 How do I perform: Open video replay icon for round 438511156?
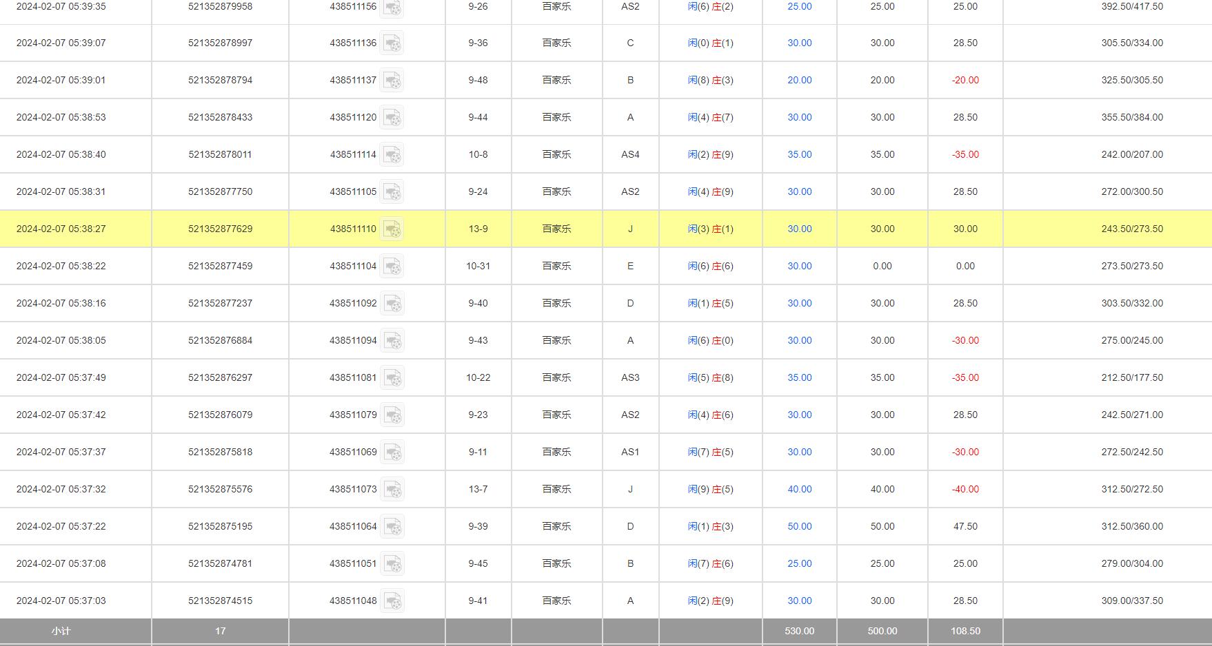392,7
